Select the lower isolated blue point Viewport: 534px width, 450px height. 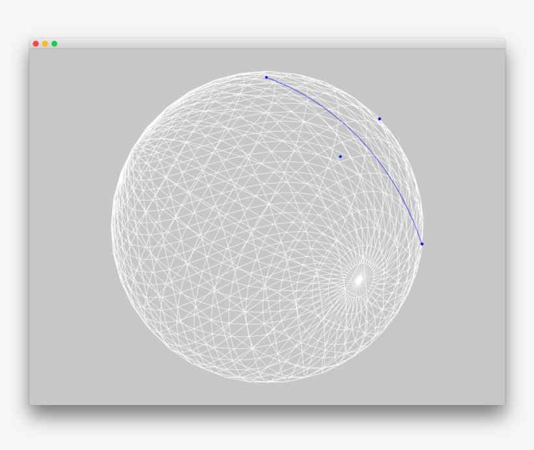click(341, 156)
